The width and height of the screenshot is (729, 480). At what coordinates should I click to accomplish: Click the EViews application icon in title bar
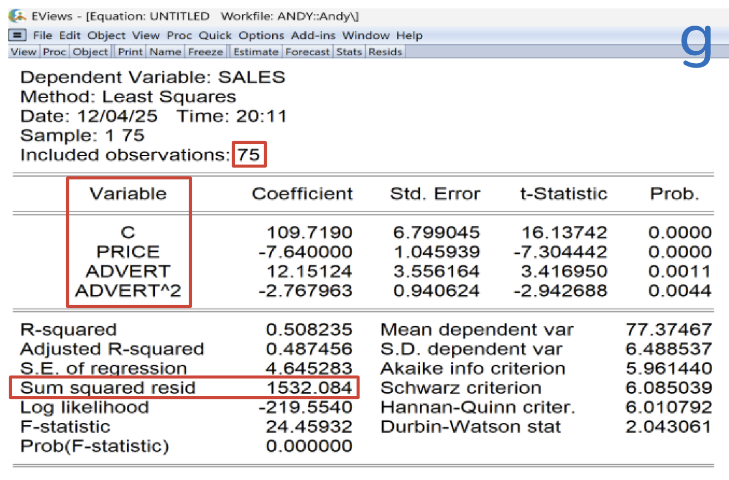click(17, 16)
